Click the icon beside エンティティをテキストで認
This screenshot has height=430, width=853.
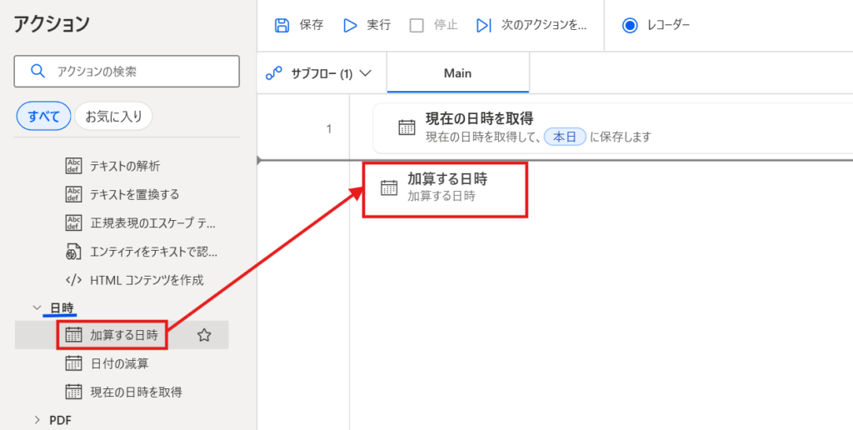point(73,252)
